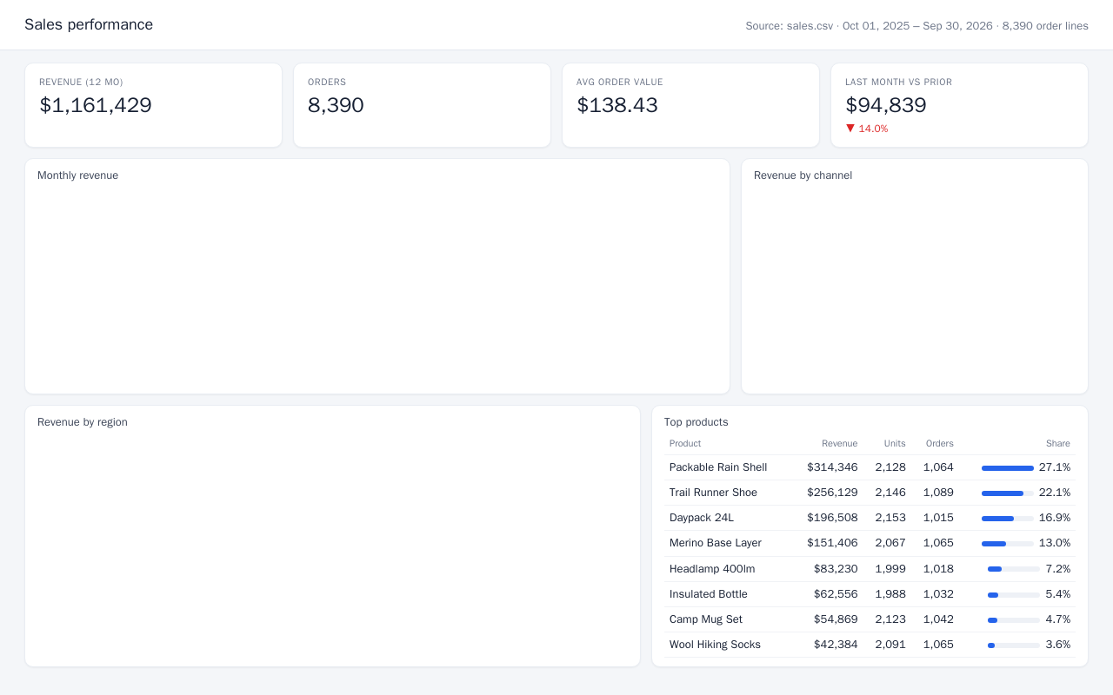This screenshot has width=1113, height=695.
Task: Select the Headlamp 400lm row name
Action: coord(712,569)
